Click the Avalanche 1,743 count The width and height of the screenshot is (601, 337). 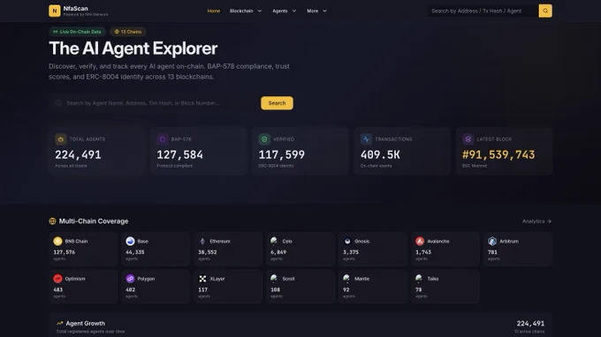(423, 252)
